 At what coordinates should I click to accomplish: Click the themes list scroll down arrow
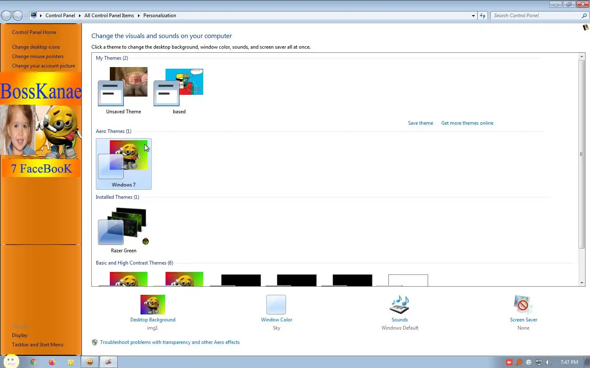(x=581, y=283)
